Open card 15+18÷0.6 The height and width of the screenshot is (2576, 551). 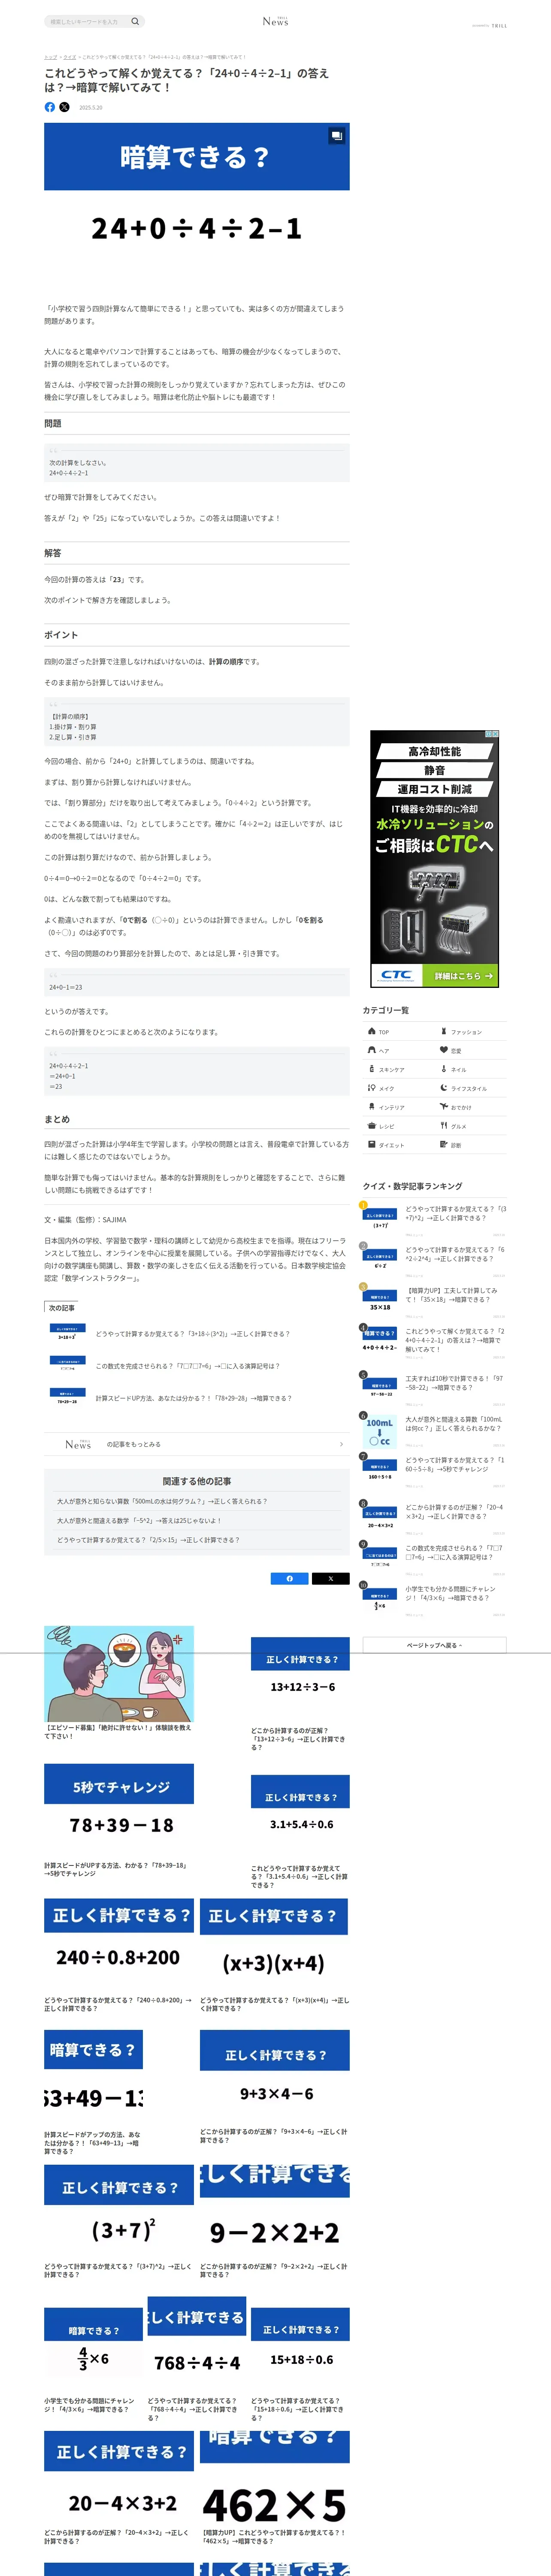point(300,2365)
